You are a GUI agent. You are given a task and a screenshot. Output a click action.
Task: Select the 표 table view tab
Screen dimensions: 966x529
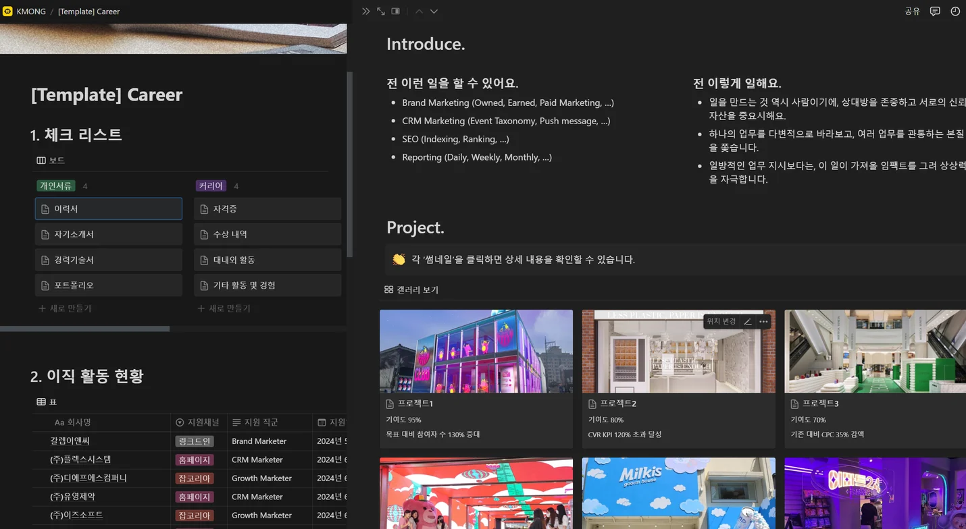pyautogui.click(x=47, y=402)
